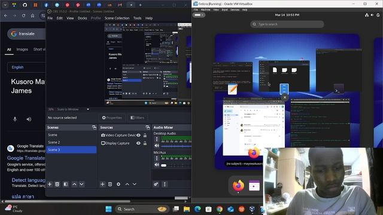Viewport: 383px width, 215px height.
Task: Lock the Video Capture Device source
Action: tap(145, 136)
